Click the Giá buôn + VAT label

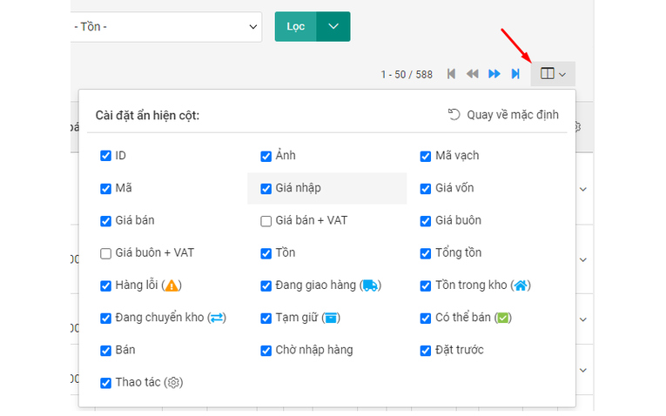[155, 252]
